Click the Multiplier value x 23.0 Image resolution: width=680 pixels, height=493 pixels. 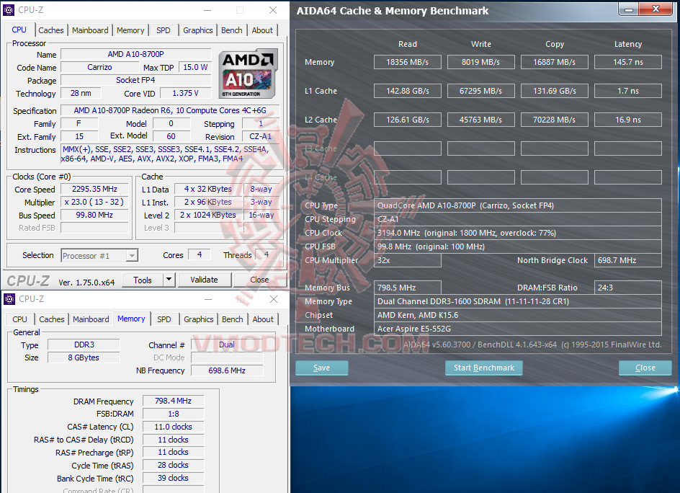(x=94, y=203)
